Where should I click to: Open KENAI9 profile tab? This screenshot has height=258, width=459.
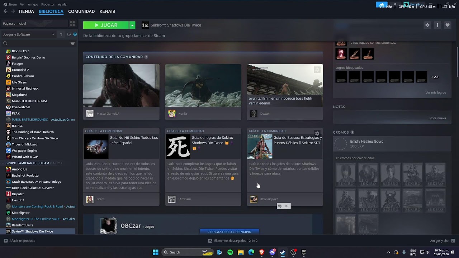[107, 11]
